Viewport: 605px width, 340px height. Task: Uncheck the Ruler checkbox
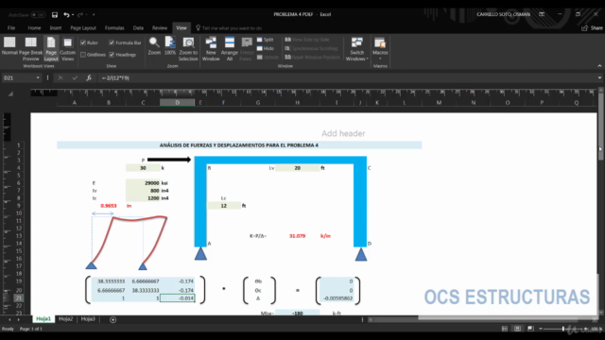click(83, 42)
